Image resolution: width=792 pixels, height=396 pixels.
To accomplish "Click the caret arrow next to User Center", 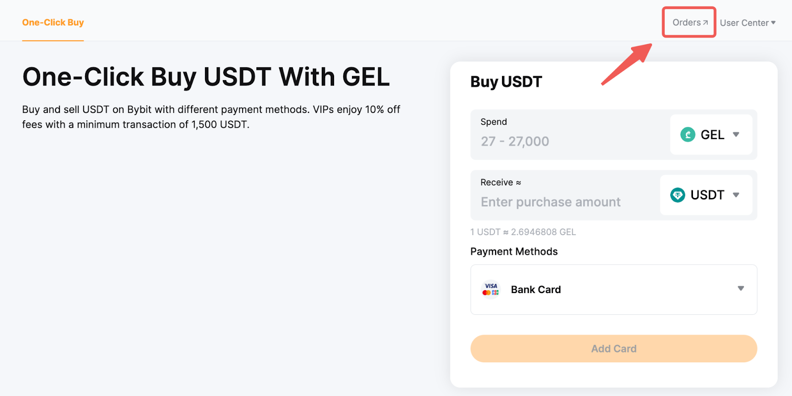I will click(x=773, y=23).
